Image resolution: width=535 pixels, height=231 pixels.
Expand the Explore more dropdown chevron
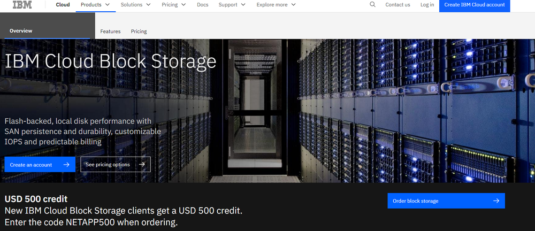[x=293, y=5]
